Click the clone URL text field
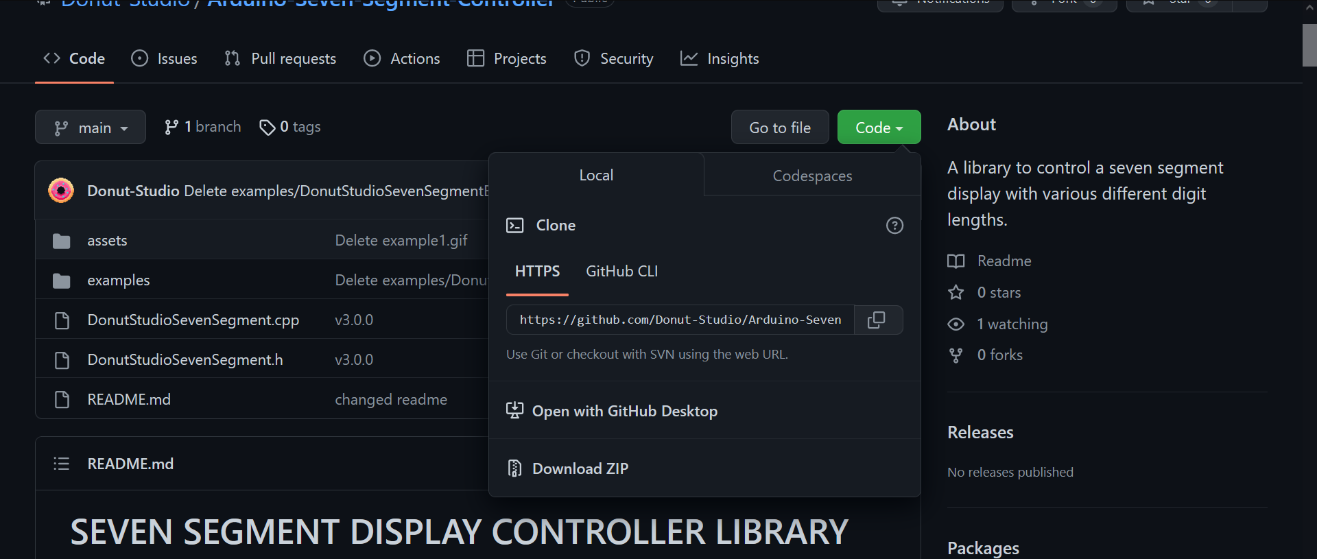This screenshot has width=1317, height=559. coord(680,320)
